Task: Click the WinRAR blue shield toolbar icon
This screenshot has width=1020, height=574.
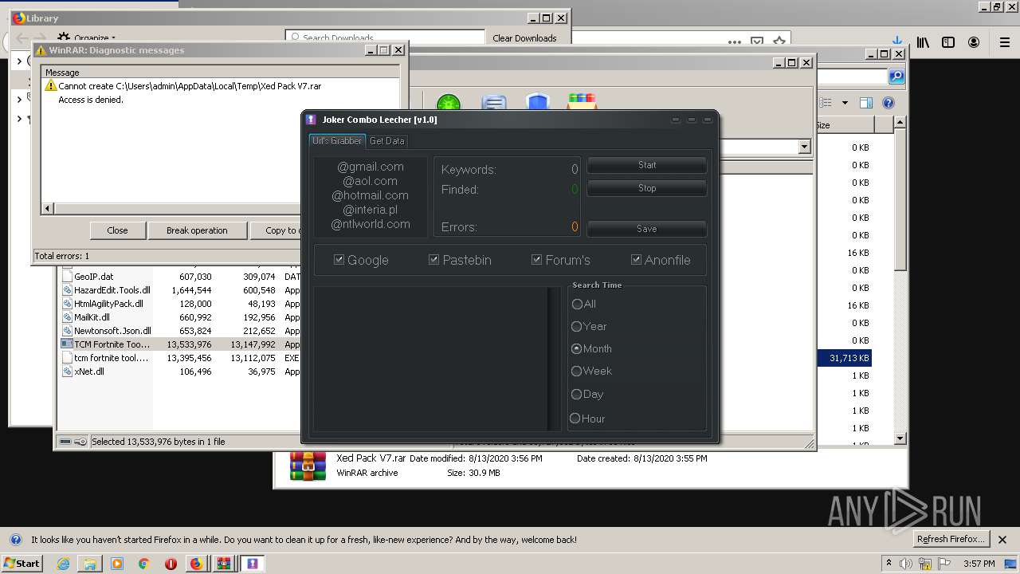Action: pos(538,104)
